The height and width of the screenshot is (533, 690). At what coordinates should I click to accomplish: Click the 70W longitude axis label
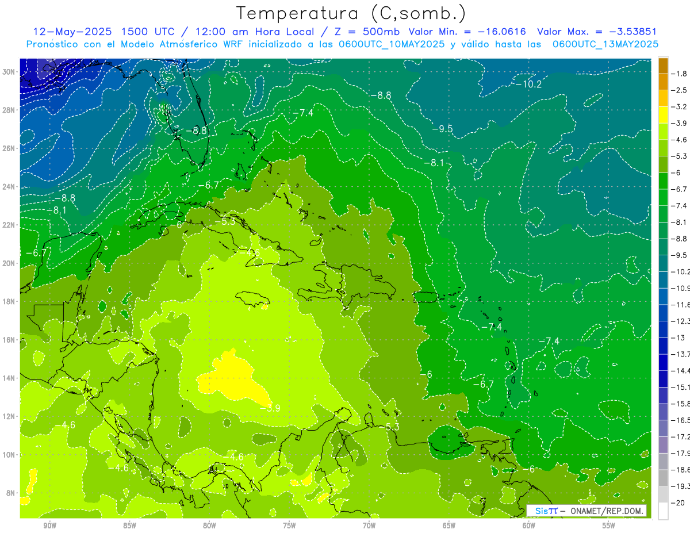369,526
